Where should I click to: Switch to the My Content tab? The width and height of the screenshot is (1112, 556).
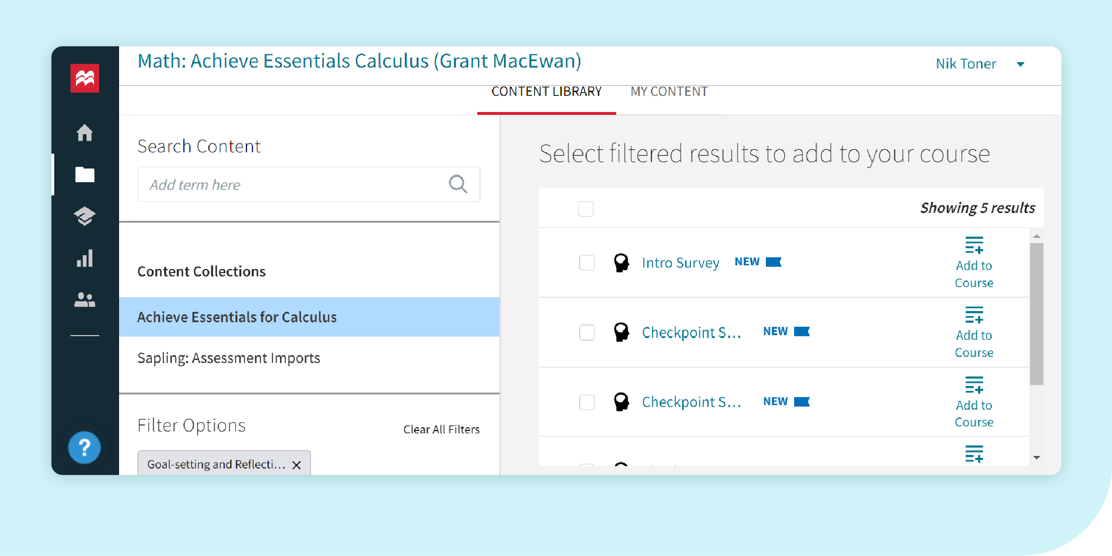coord(669,92)
